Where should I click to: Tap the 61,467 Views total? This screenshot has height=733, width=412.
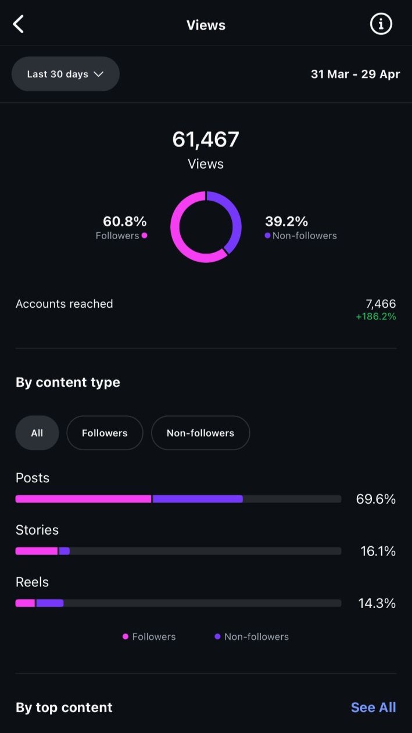[206, 140]
